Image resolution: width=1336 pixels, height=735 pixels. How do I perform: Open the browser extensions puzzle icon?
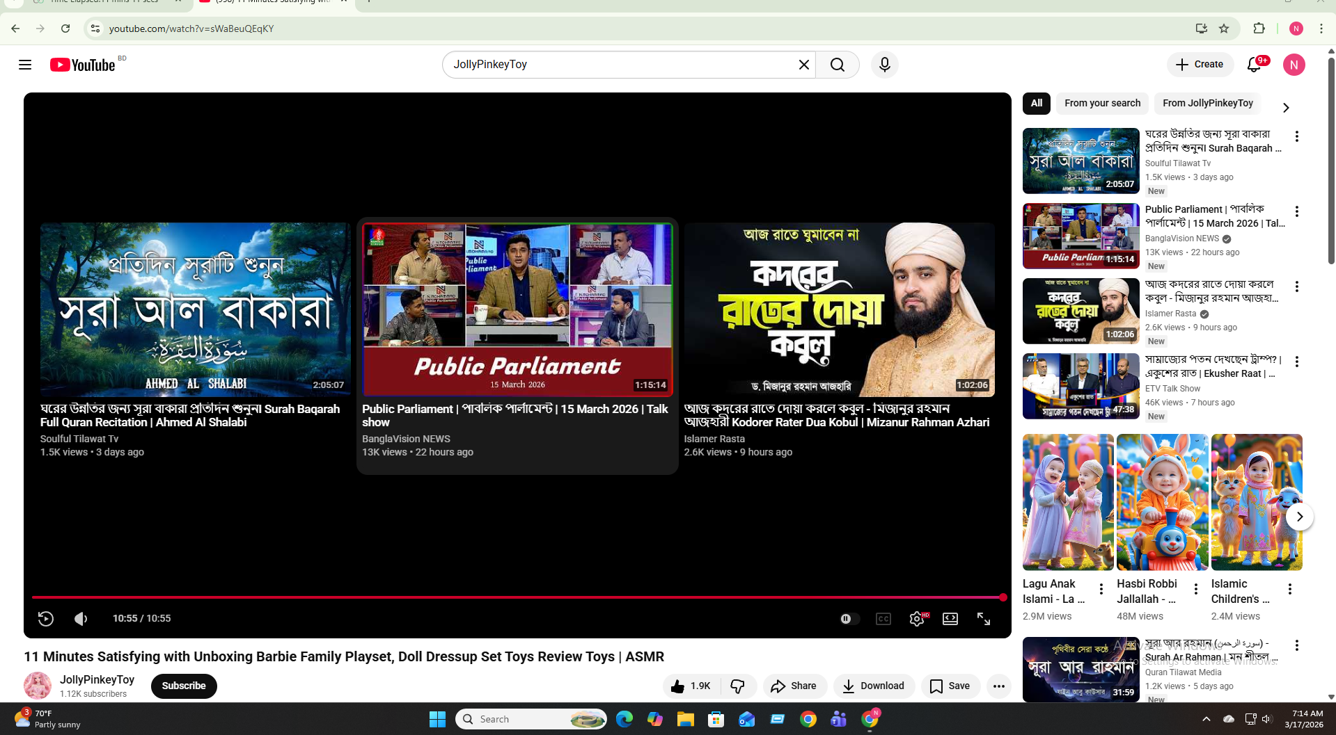tap(1259, 29)
